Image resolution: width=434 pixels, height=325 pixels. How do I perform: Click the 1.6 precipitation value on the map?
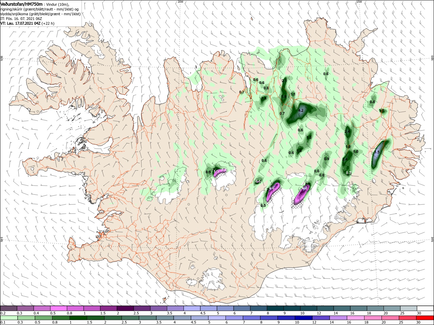(299, 151)
